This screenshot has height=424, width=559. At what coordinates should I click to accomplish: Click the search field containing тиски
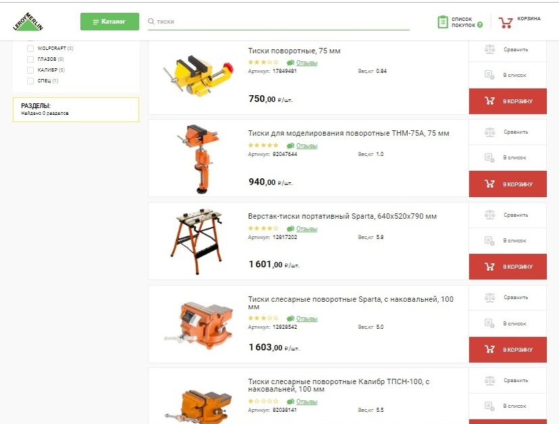tap(278, 22)
